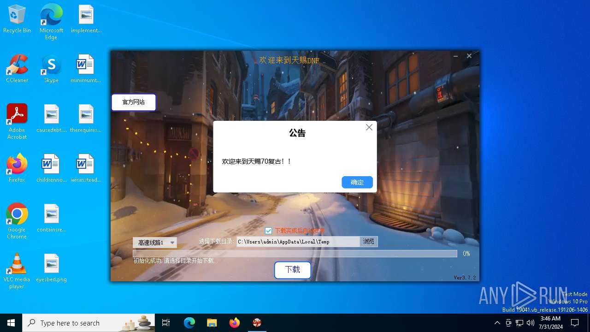Select the causedebt... image file
590x332 pixels.
52,119
